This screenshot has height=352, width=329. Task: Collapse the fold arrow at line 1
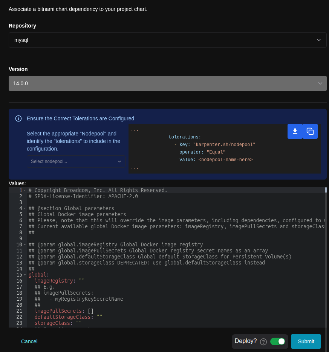[x=24, y=191]
